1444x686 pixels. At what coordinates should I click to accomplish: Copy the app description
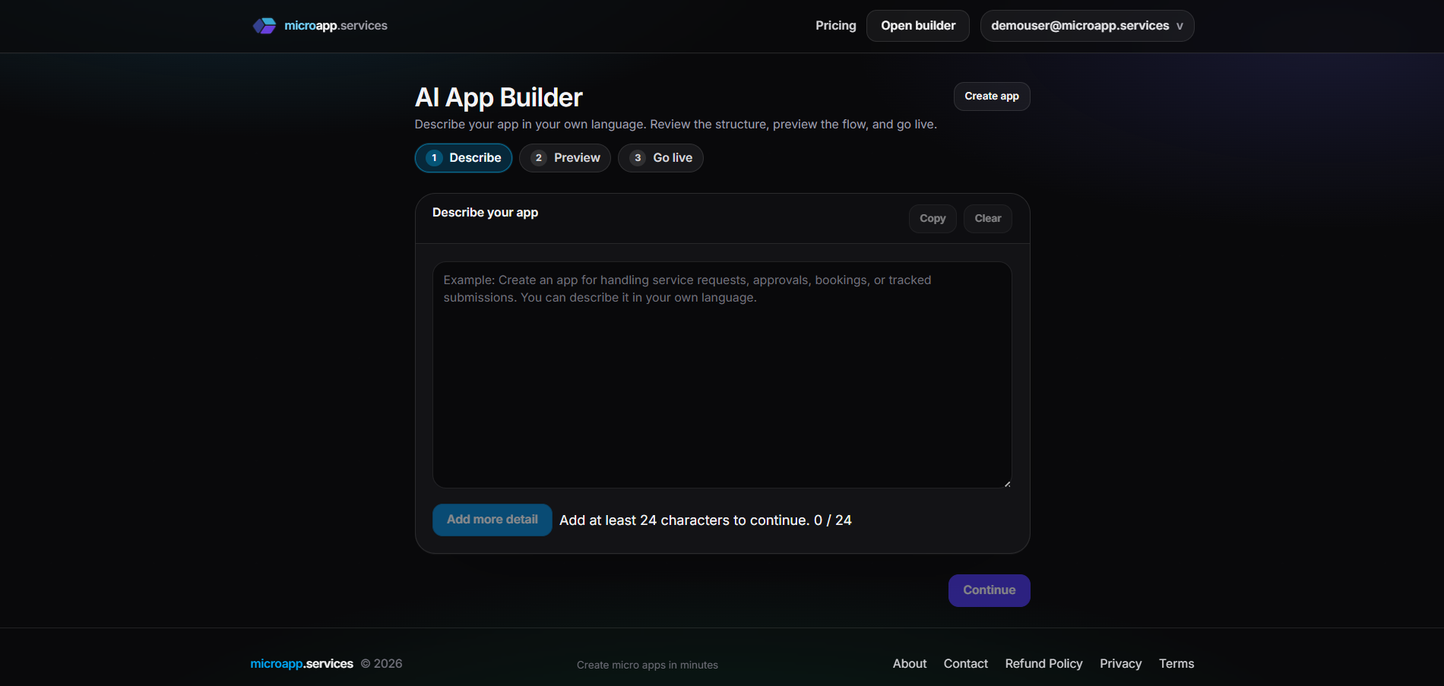932,218
